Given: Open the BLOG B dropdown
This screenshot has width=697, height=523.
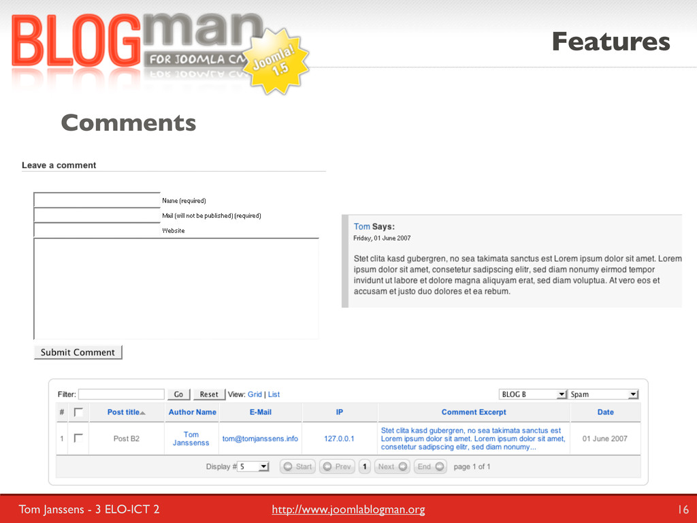Looking at the screenshot, I should coord(532,394).
